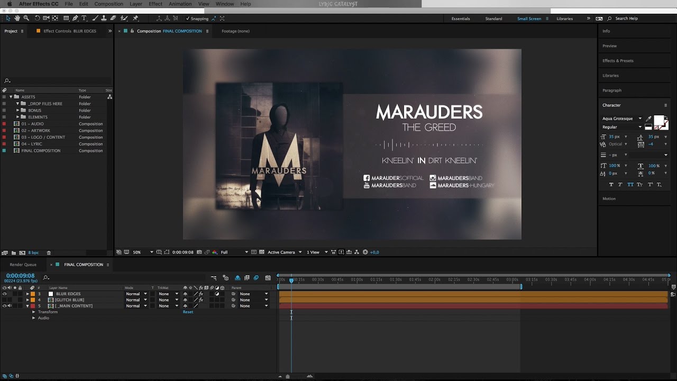Toggle the Snapping checkbox
Image resolution: width=677 pixels, height=381 pixels.
(187, 19)
